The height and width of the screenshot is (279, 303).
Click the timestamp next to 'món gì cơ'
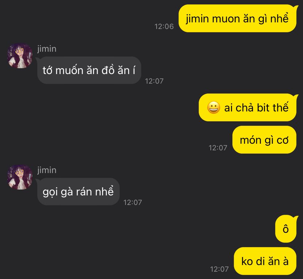tap(218, 148)
